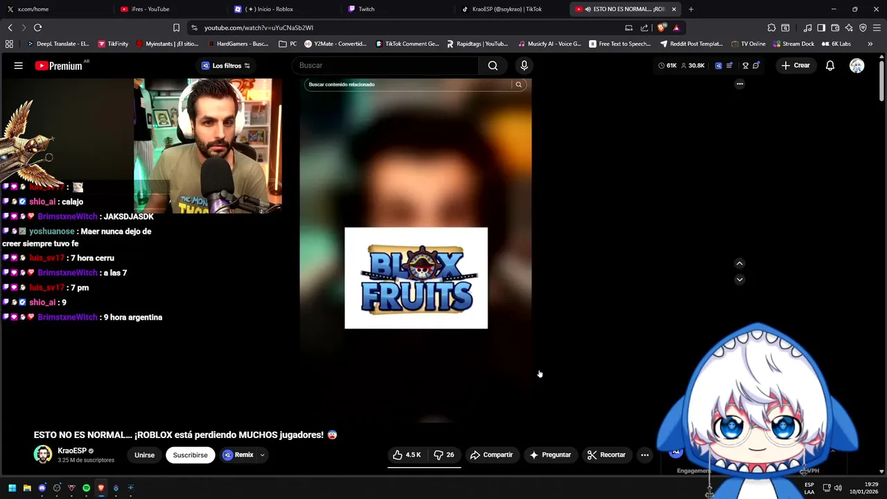Switch to Inicio - Roblox tab
This screenshot has height=499, width=887.
tap(284, 9)
